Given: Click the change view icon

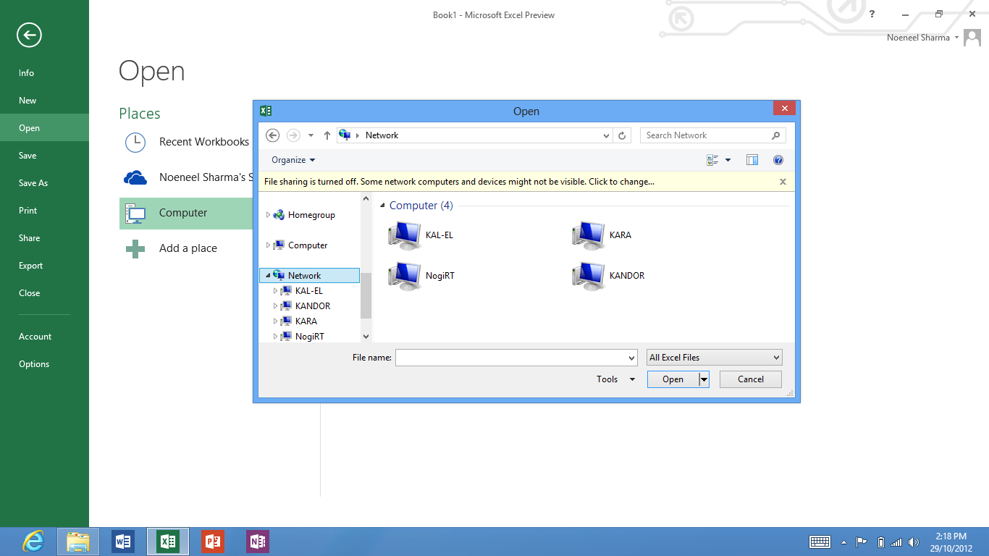Looking at the screenshot, I should (x=712, y=160).
